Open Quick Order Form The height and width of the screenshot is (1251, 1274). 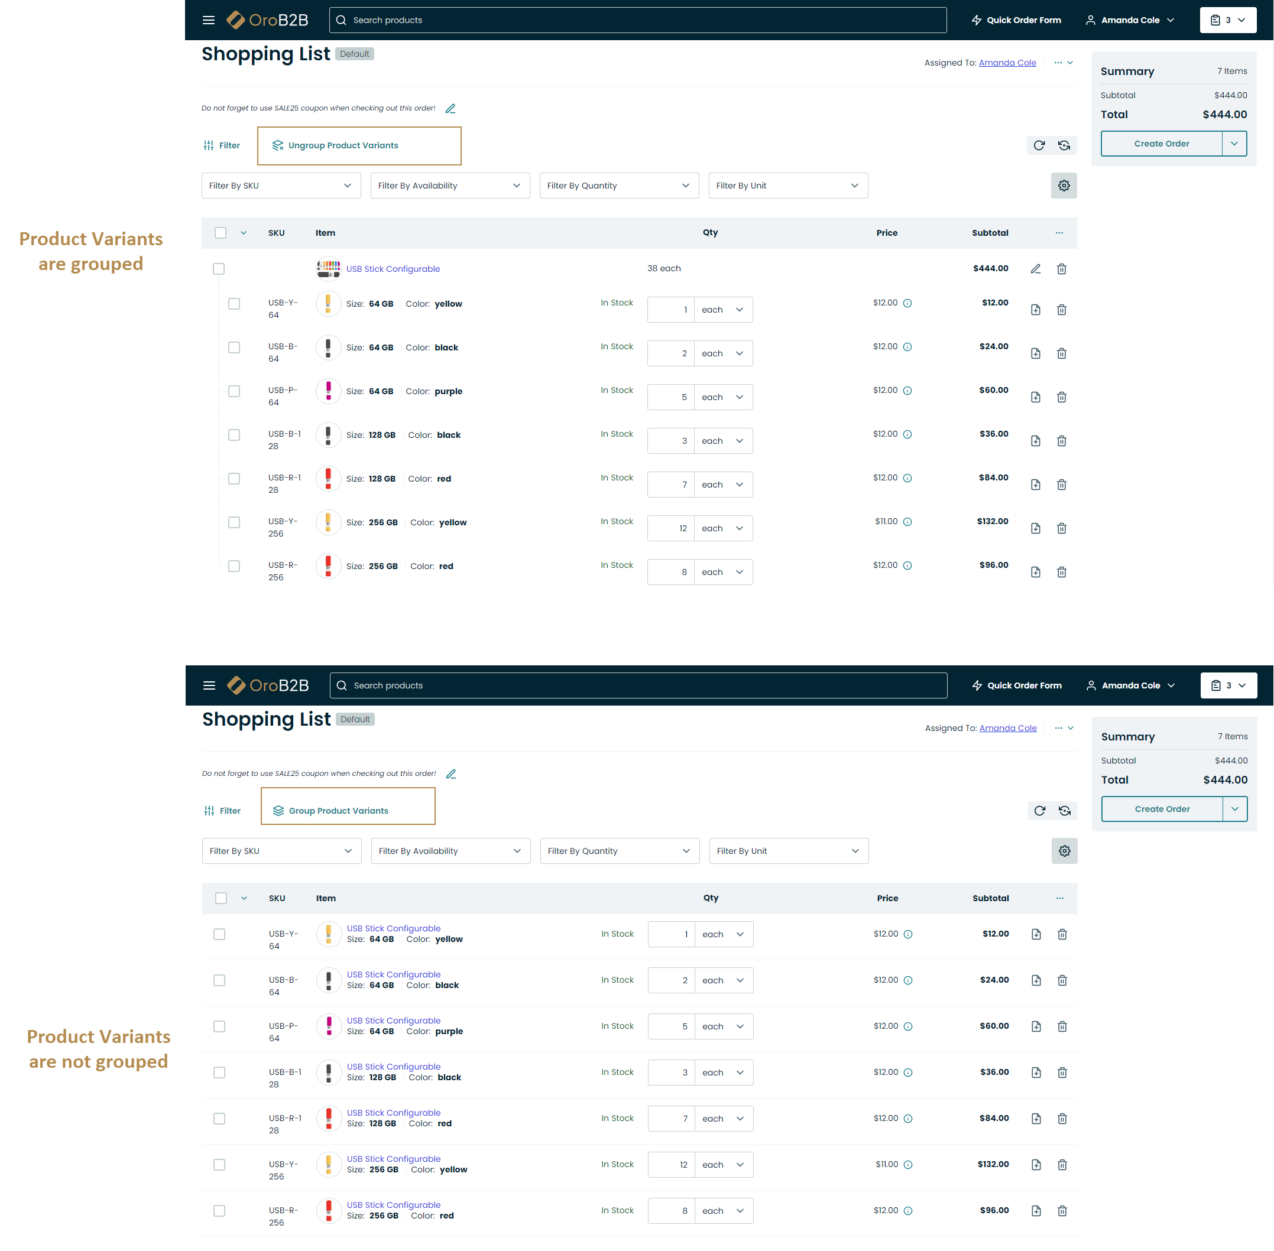(1016, 20)
